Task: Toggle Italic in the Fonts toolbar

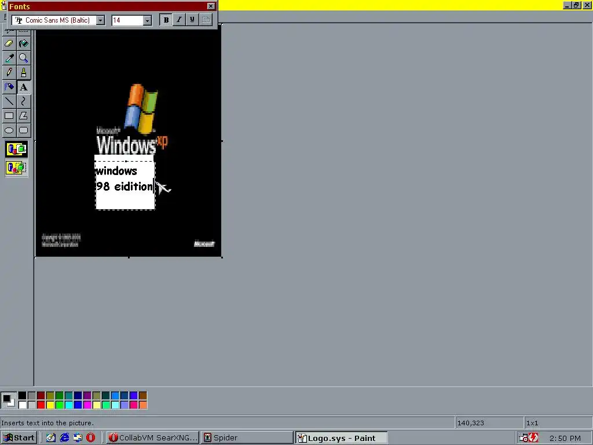Action: (x=180, y=20)
